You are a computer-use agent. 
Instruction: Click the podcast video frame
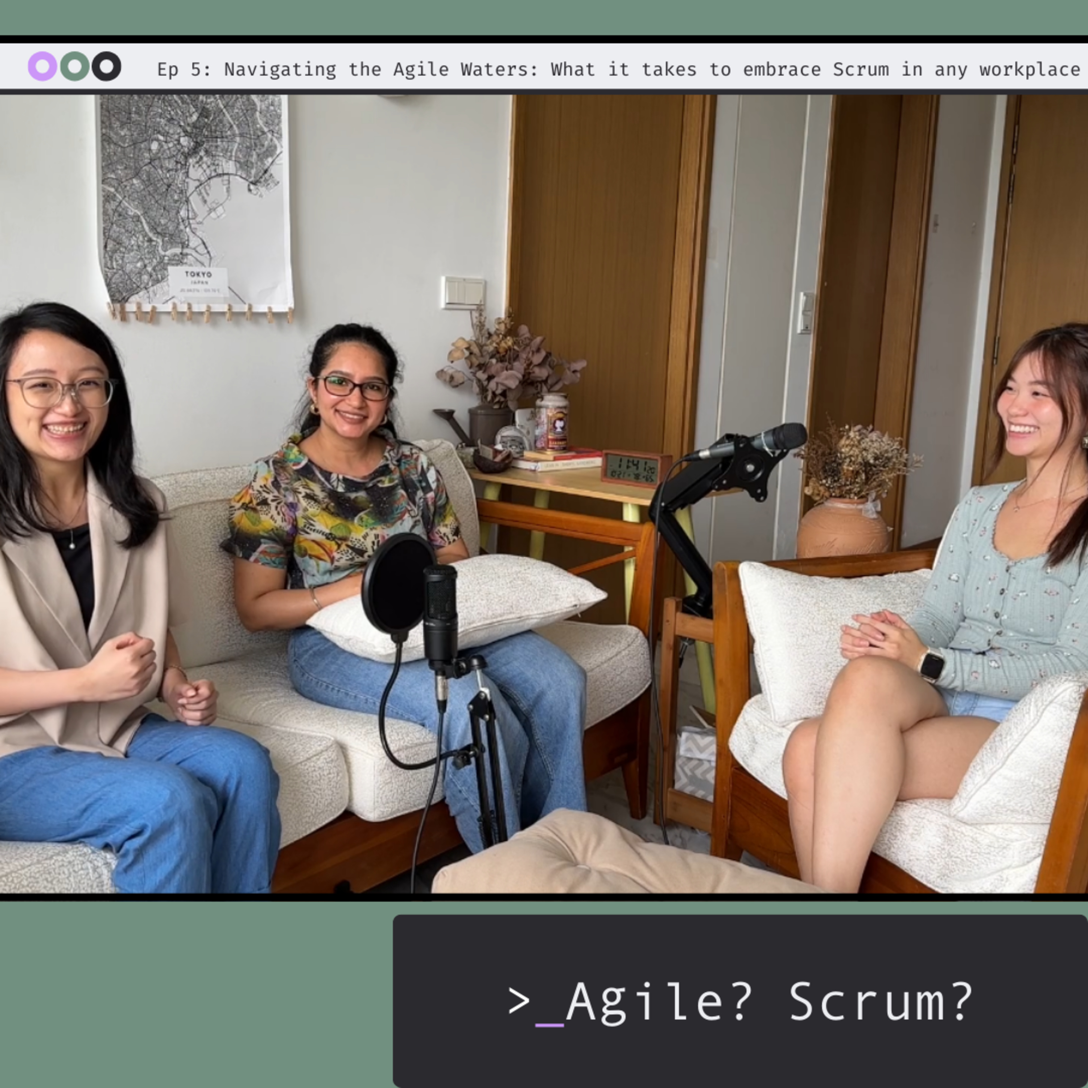[544, 494]
